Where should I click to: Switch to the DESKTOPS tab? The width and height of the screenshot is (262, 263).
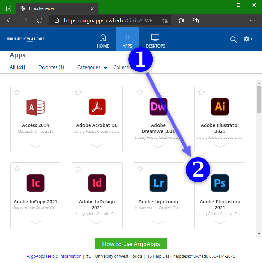[155, 41]
